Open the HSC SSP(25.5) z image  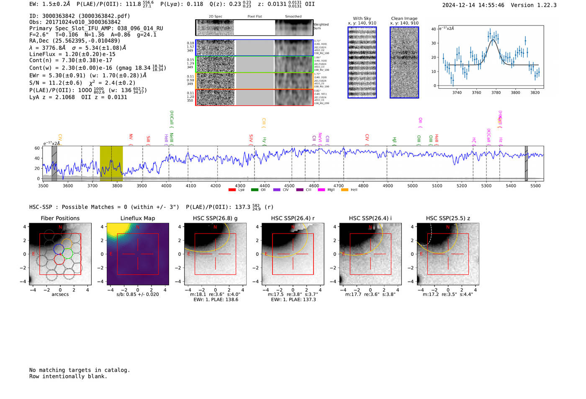tap(448, 254)
